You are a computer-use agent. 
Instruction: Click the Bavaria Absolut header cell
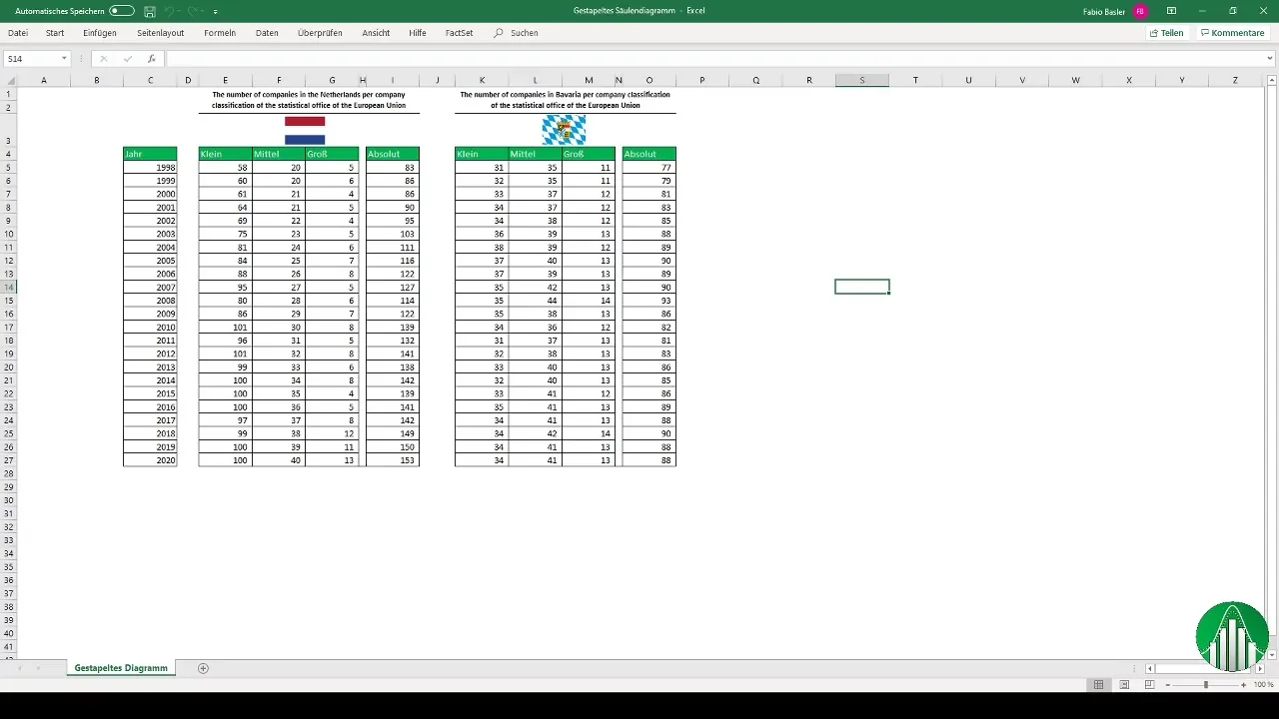click(x=649, y=154)
